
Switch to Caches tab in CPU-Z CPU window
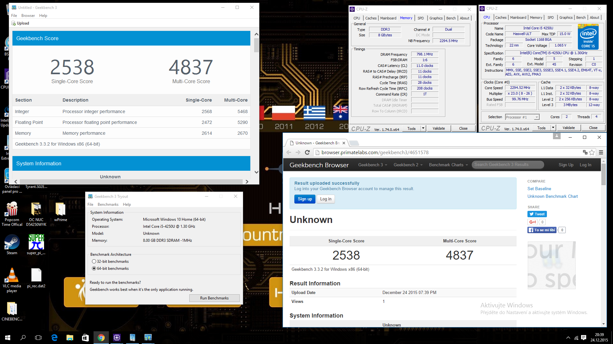[x=501, y=18]
